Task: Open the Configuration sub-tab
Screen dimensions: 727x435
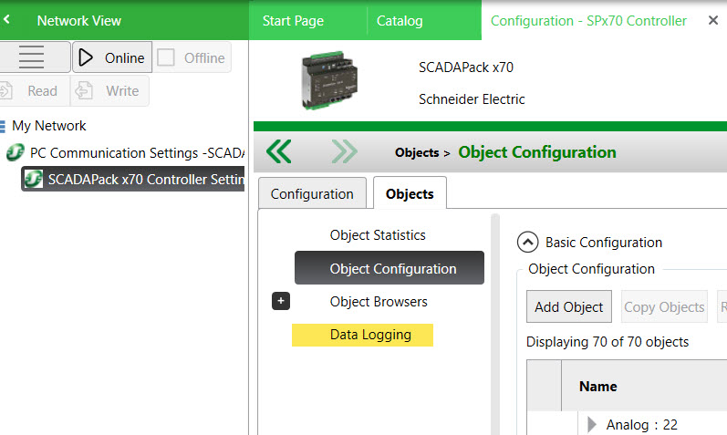Action: (x=312, y=193)
